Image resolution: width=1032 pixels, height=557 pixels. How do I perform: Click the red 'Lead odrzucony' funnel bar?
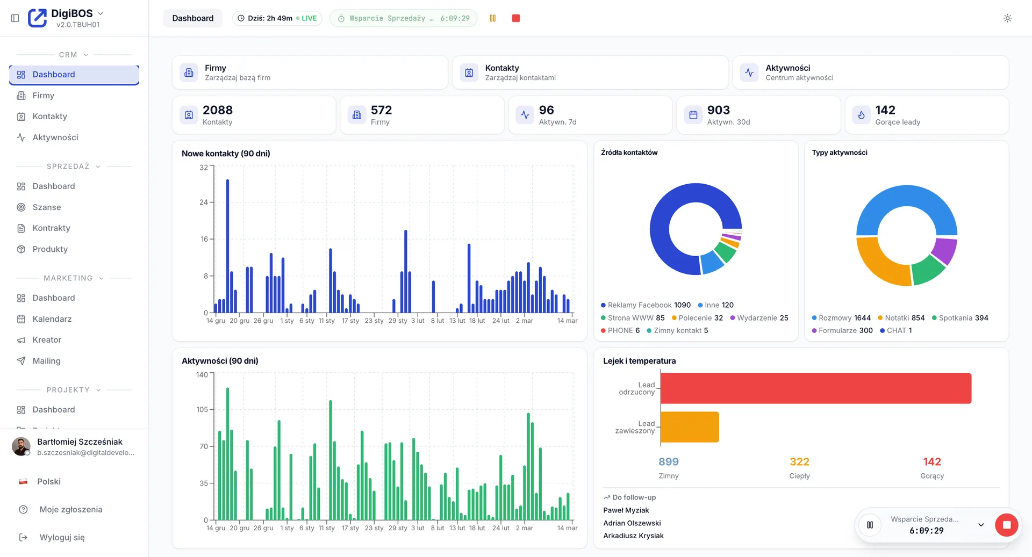[816, 388]
